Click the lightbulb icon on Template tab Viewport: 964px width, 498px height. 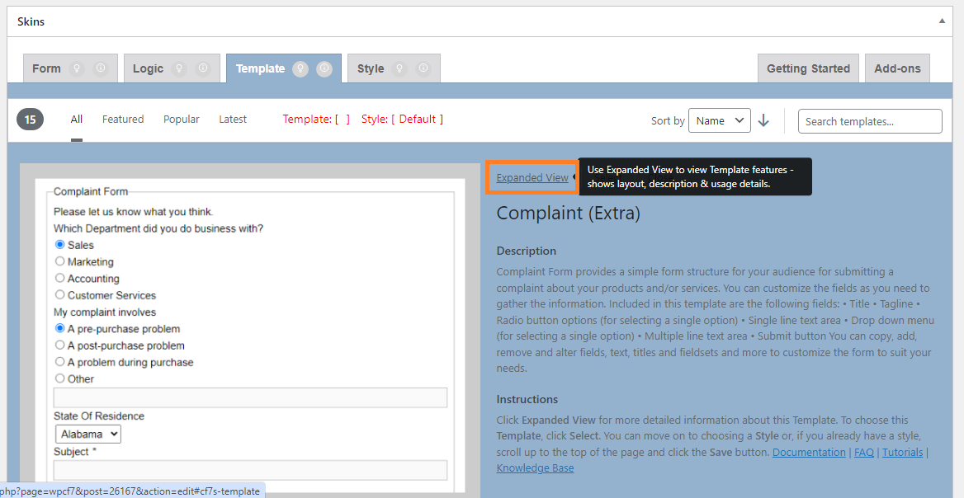pyautogui.click(x=300, y=69)
